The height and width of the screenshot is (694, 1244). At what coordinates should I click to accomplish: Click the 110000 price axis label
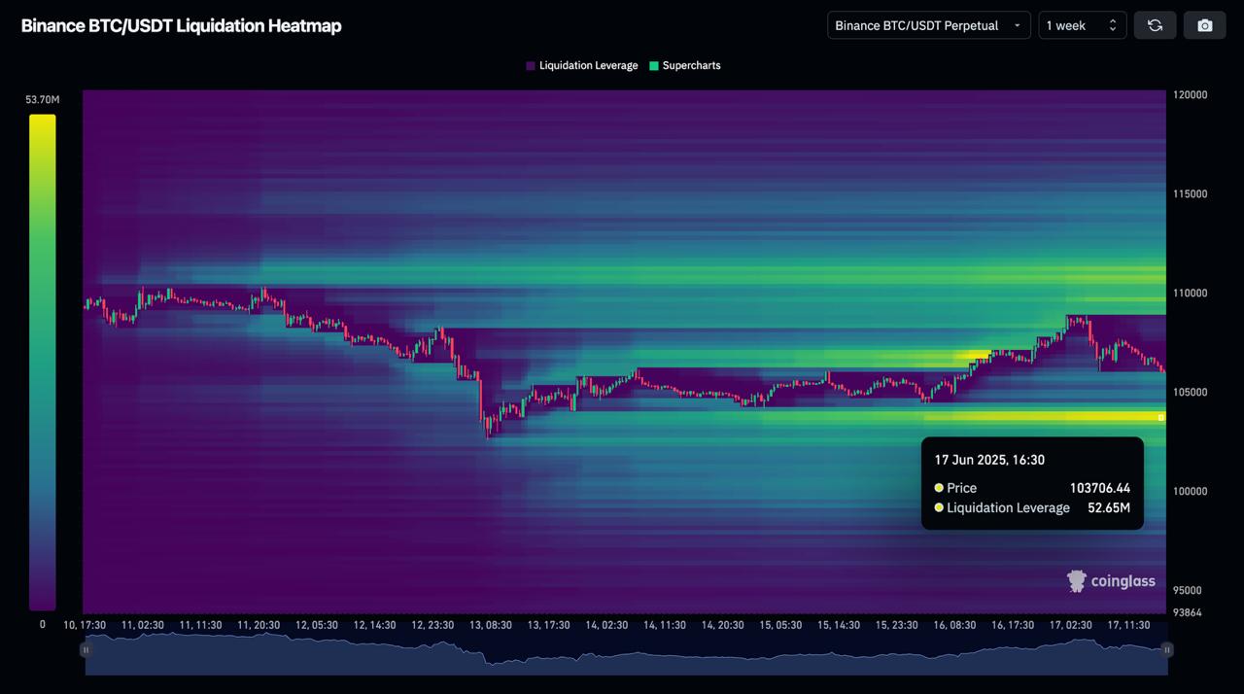point(1192,294)
